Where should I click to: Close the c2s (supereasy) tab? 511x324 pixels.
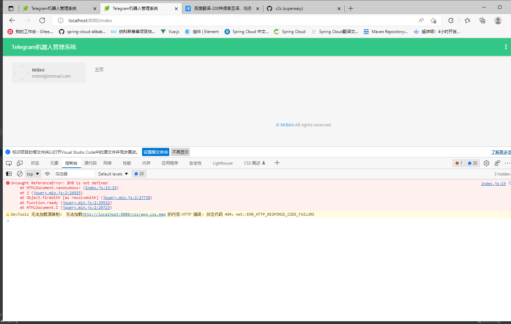point(339,9)
